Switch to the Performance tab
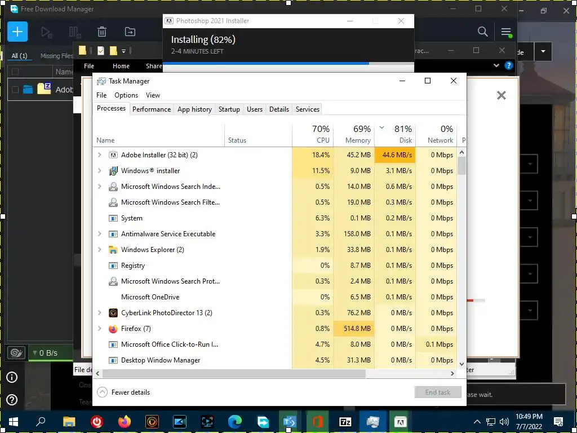 pos(152,109)
